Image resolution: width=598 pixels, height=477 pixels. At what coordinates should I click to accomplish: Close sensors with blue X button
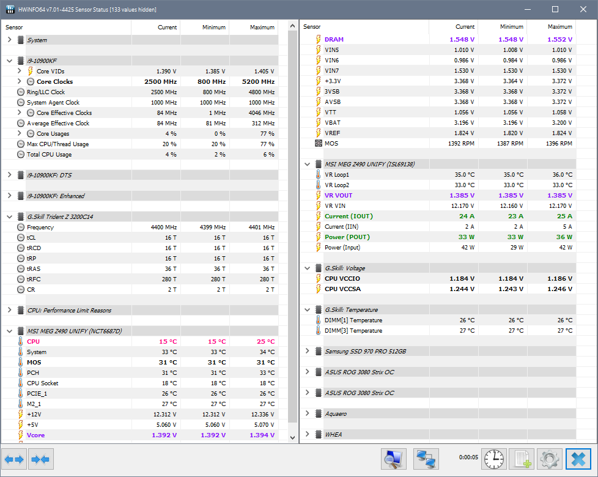(x=578, y=459)
